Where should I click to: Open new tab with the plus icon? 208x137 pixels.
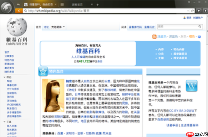pos(98,5)
